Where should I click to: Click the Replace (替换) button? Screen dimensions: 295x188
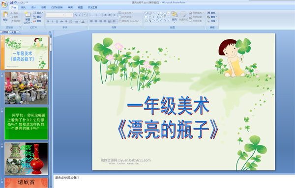tap(212, 17)
